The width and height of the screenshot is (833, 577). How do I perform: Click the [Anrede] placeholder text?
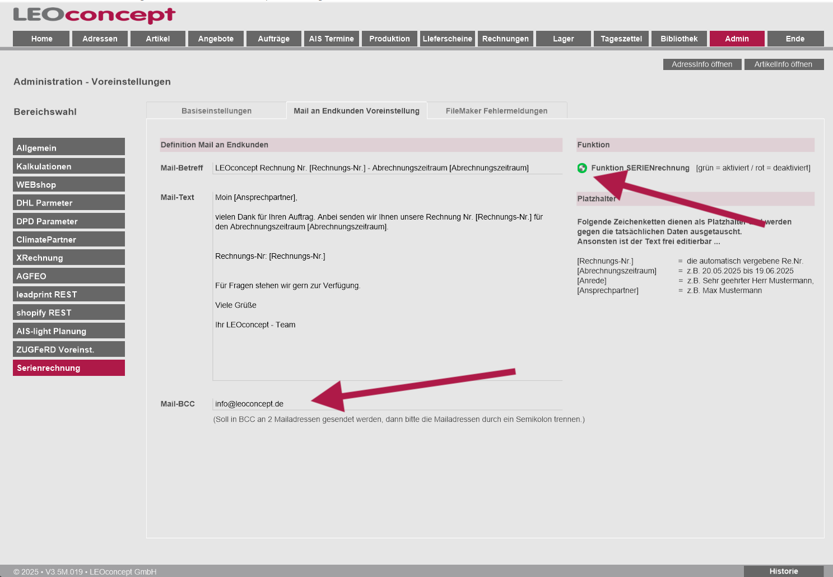tap(592, 281)
